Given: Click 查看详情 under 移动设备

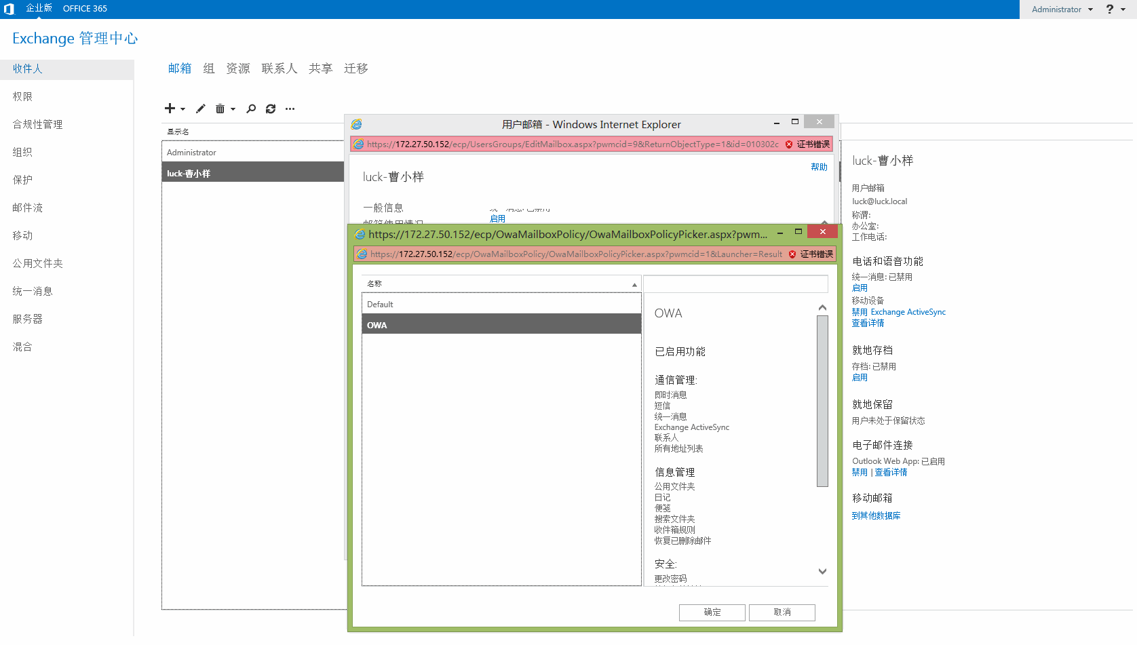Looking at the screenshot, I should pos(868,324).
